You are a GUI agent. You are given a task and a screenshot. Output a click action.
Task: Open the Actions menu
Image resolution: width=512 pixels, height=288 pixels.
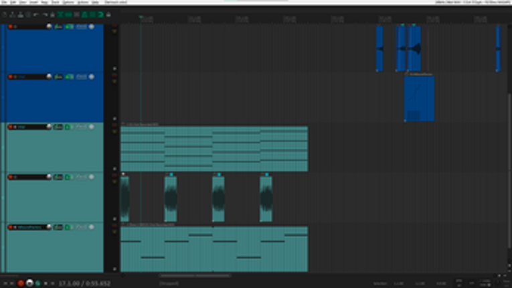[83, 2]
